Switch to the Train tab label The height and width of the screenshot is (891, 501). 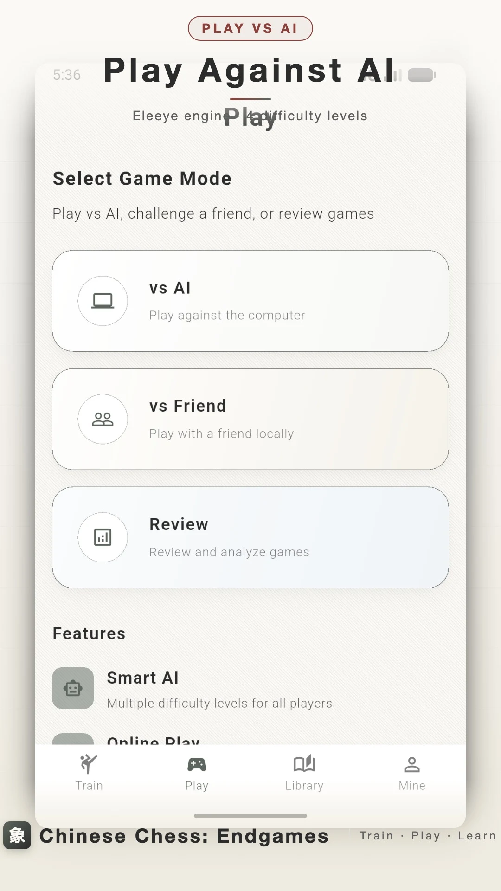89,786
